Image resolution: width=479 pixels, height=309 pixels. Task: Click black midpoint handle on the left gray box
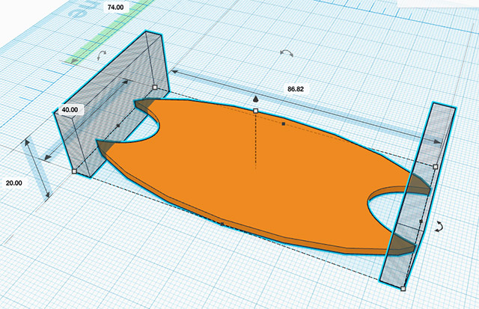[x=118, y=126]
